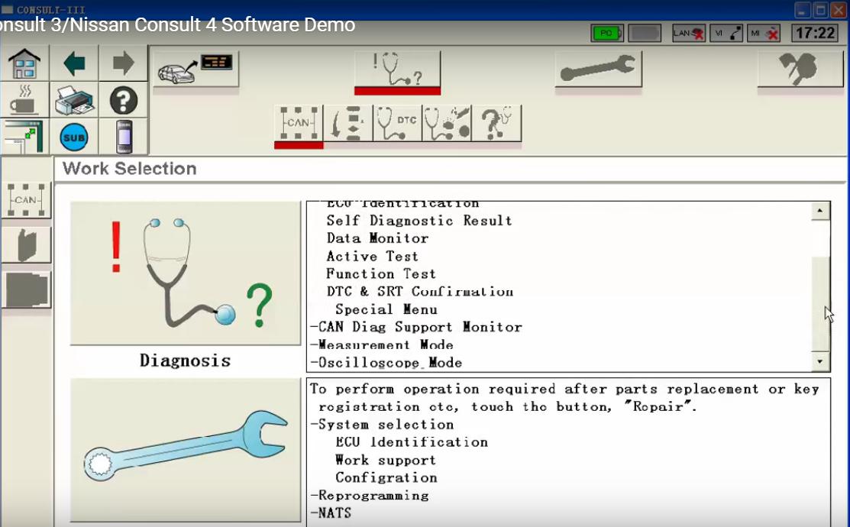
Task: Click the handheld device icon
Action: (123, 136)
